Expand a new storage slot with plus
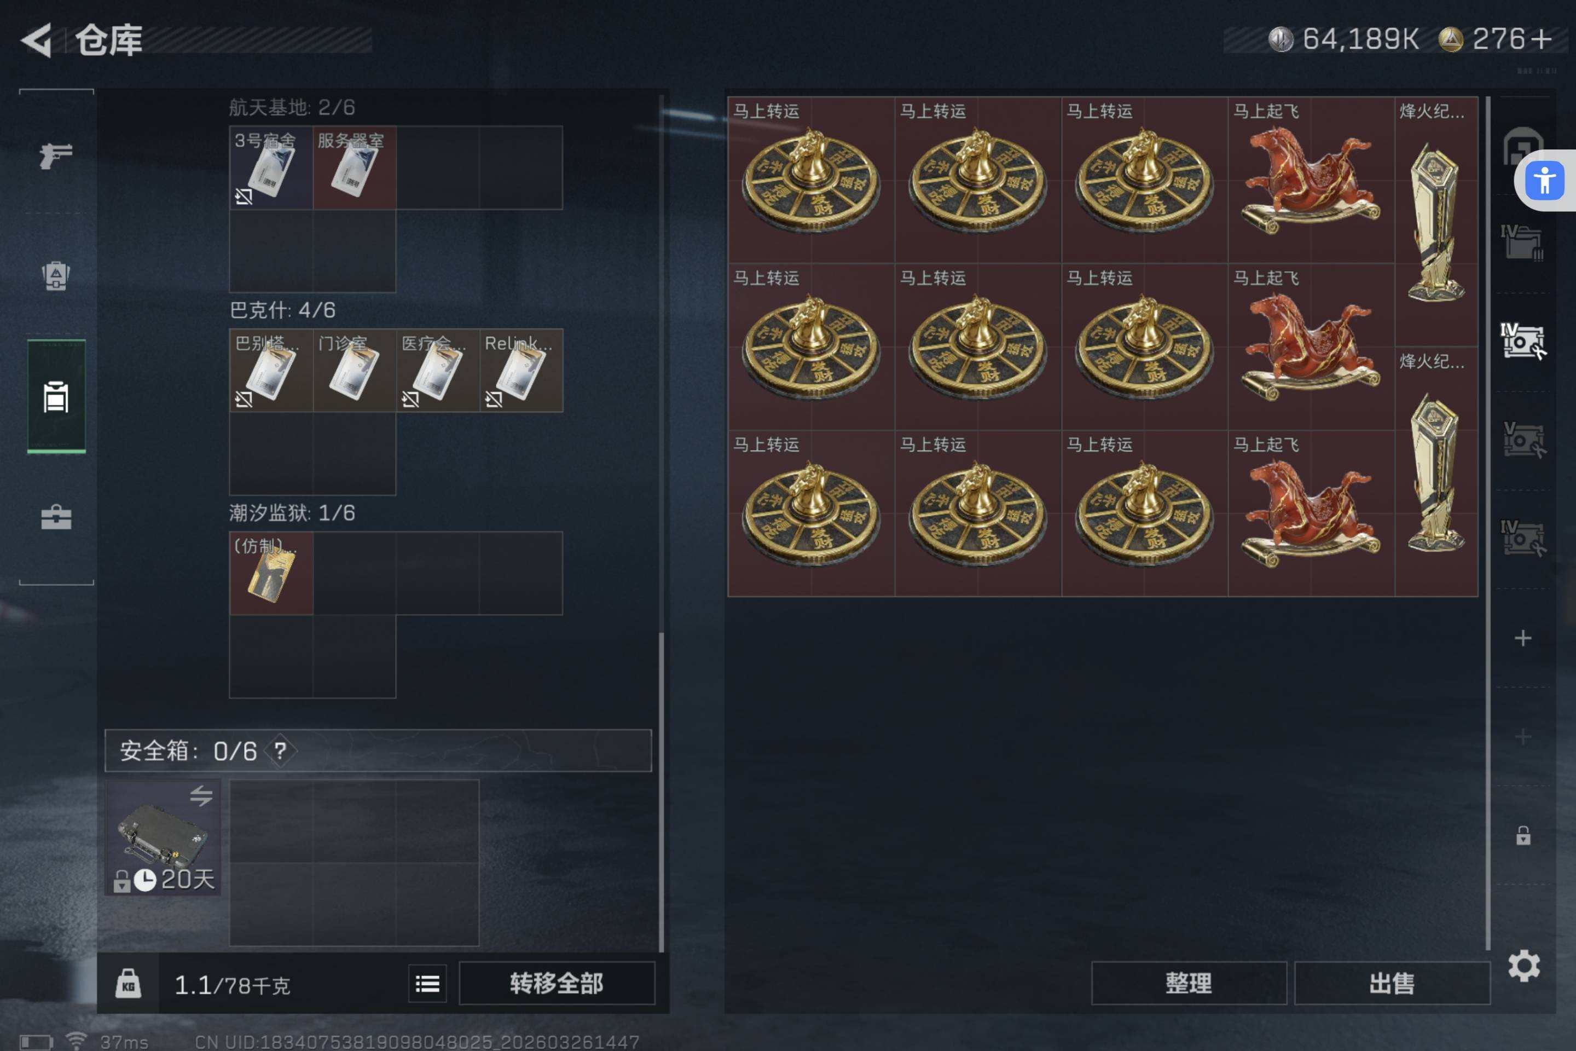 point(1523,637)
